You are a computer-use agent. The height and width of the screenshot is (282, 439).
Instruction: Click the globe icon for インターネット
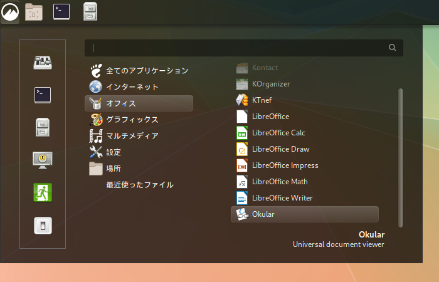pyautogui.click(x=96, y=86)
